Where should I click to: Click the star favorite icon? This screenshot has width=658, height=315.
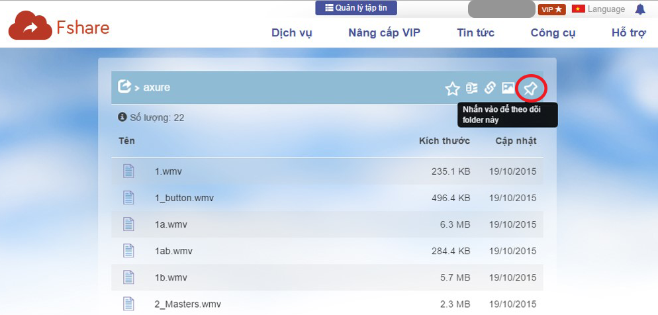click(452, 88)
